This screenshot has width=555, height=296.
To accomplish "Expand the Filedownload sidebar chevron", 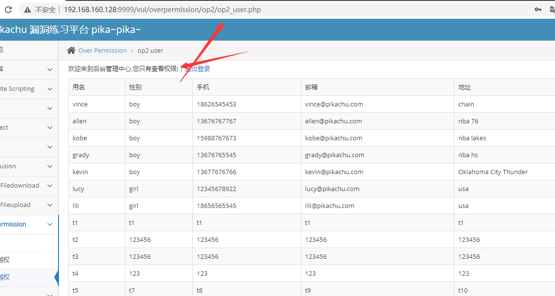I will (x=50, y=186).
